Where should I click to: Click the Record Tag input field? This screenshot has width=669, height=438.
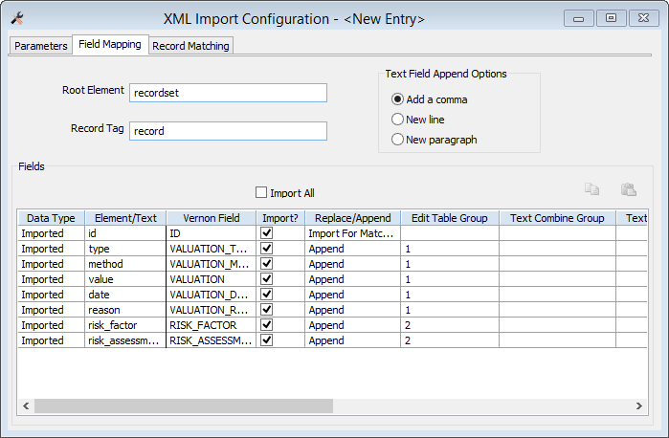228,131
